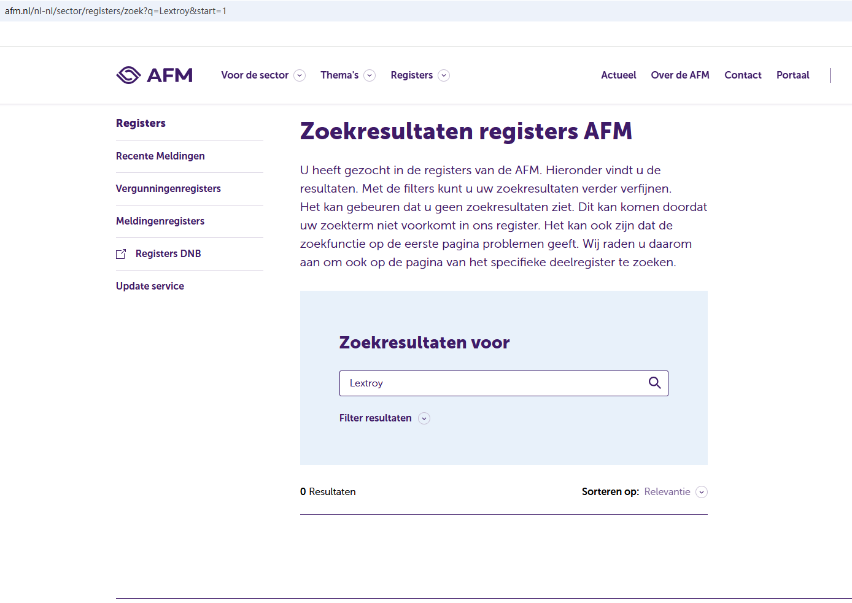
Task: Click the search field containing Lextroy
Action: 491,383
